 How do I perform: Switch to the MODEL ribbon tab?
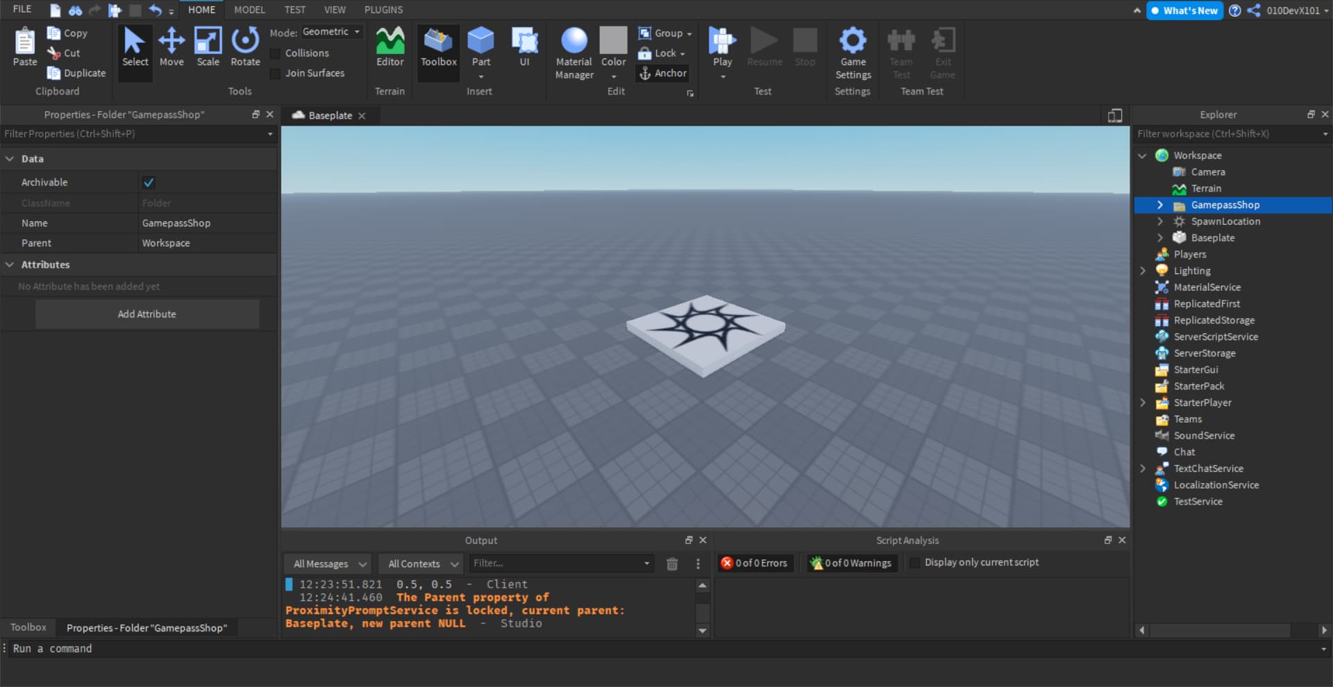(x=249, y=10)
